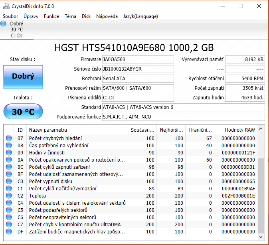
Task: Click RAW value 000000000DB1
Action: pos(238,167)
